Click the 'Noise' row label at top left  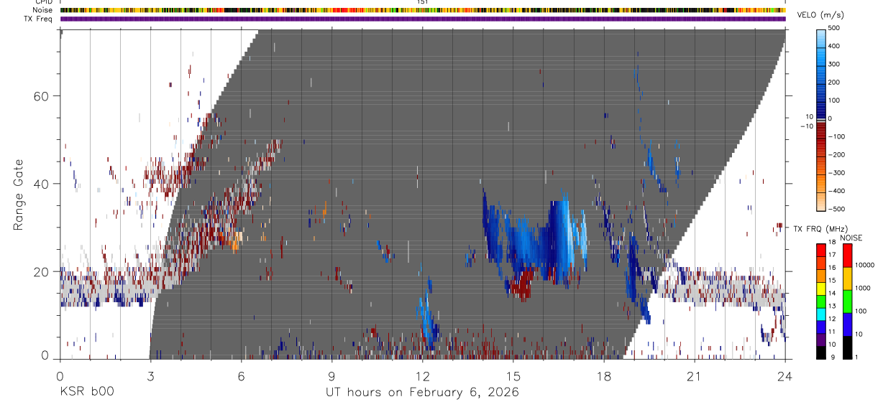(42, 10)
